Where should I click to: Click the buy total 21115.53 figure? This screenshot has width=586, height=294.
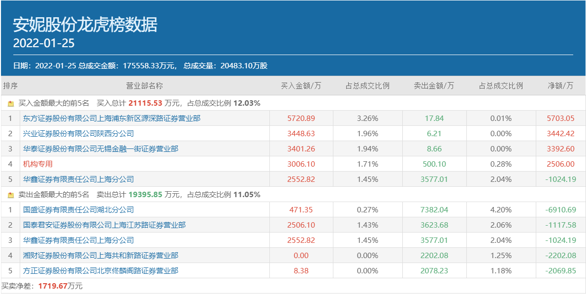coord(145,104)
